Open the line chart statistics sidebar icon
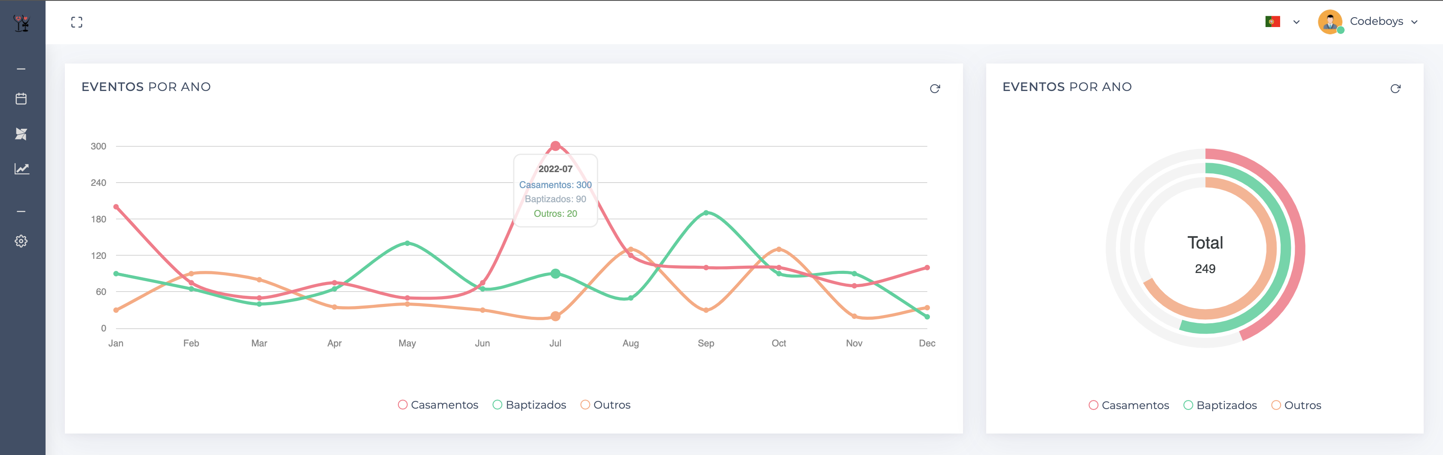This screenshot has width=1443, height=455. click(21, 169)
